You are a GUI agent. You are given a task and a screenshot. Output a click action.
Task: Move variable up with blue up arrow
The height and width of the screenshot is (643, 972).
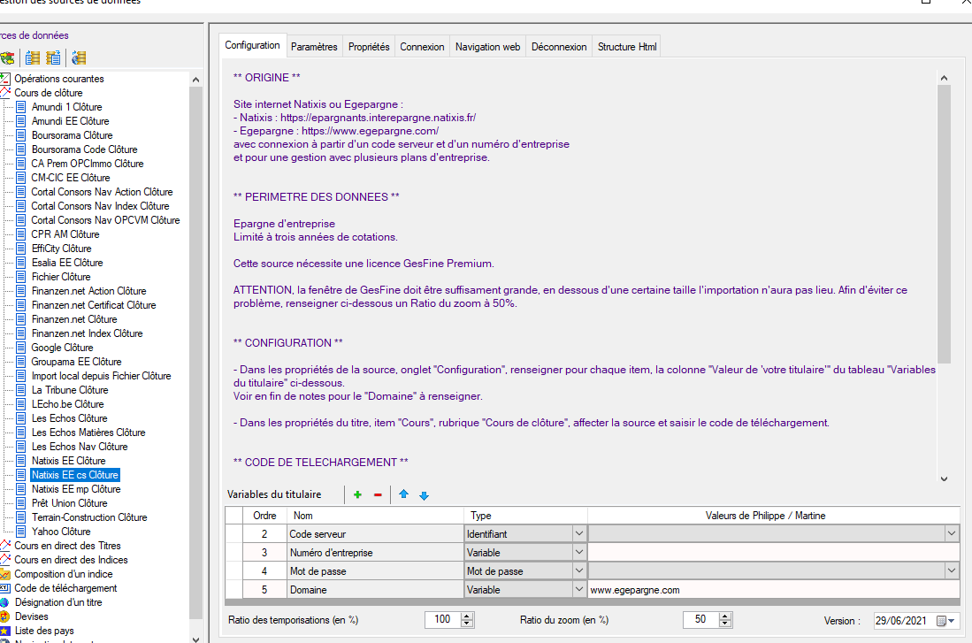(403, 495)
